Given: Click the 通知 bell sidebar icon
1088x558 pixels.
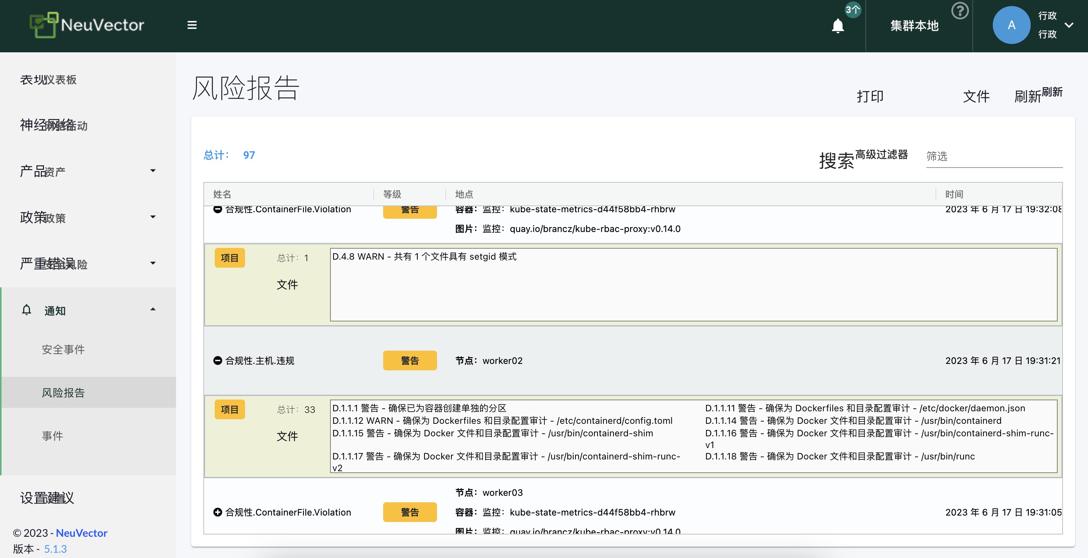Looking at the screenshot, I should pyautogui.click(x=26, y=310).
